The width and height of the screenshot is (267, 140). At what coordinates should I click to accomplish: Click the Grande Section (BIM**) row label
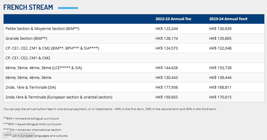pos(26,39)
